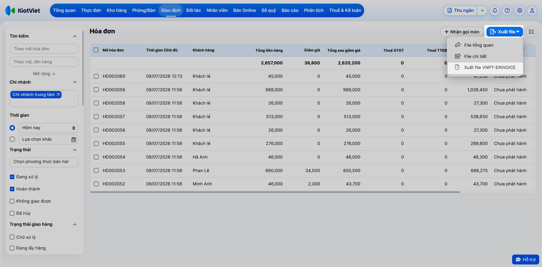Click the Nhận gọi món button
The height and width of the screenshot is (267, 542).
click(x=462, y=32)
